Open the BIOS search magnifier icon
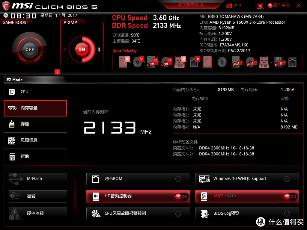 [260, 6]
